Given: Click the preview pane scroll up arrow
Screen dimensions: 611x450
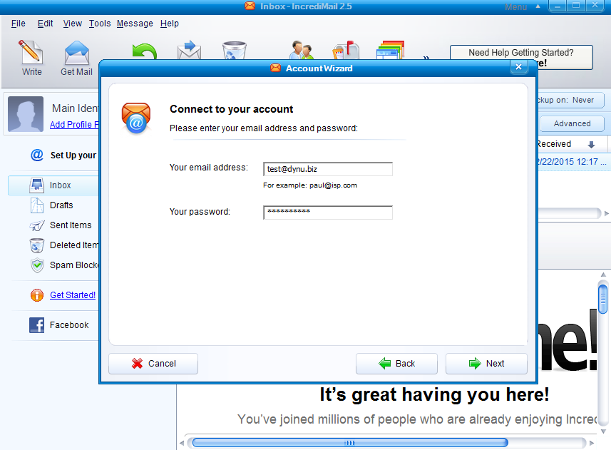Looking at the screenshot, I should coord(603,275).
